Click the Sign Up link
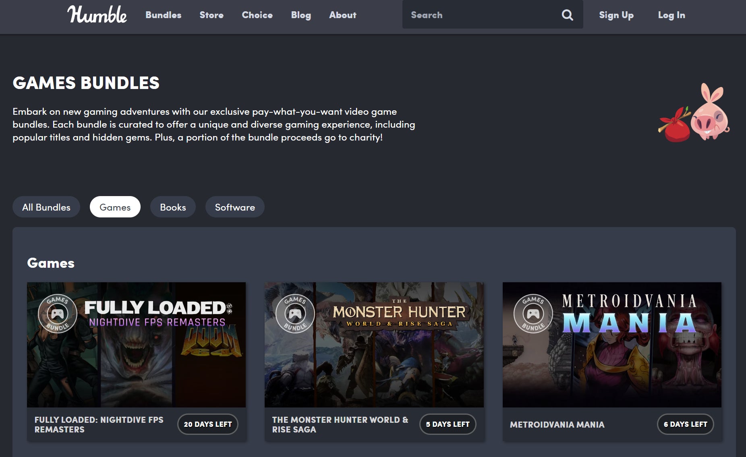 click(x=616, y=15)
